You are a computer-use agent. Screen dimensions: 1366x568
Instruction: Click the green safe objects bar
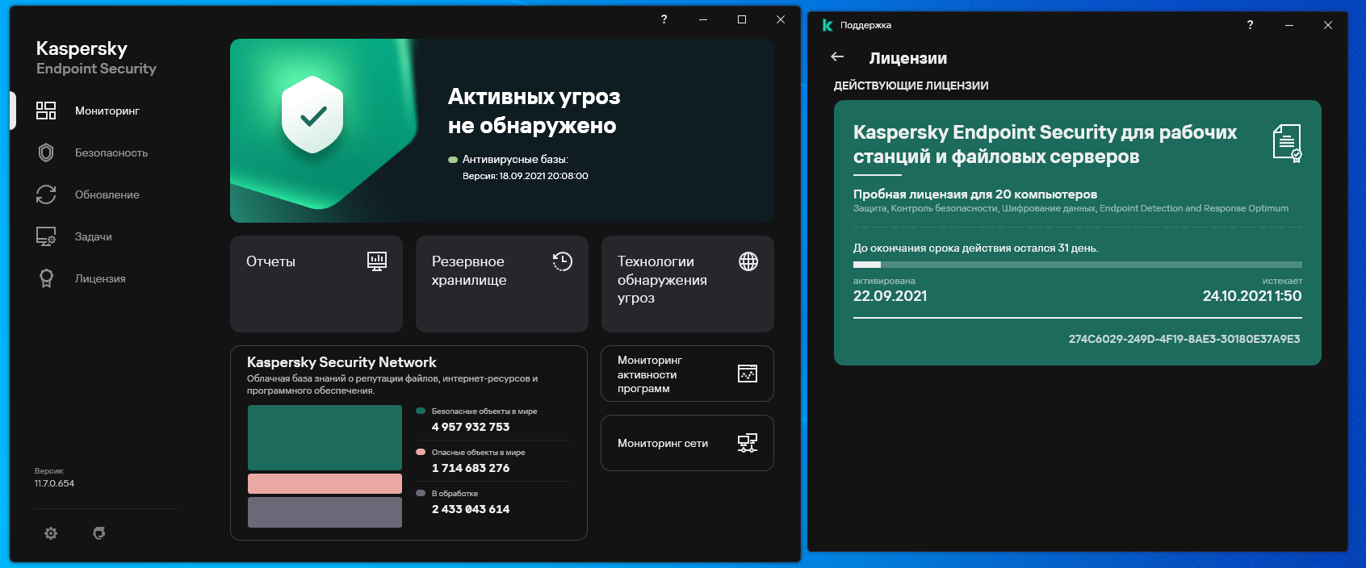pos(325,437)
